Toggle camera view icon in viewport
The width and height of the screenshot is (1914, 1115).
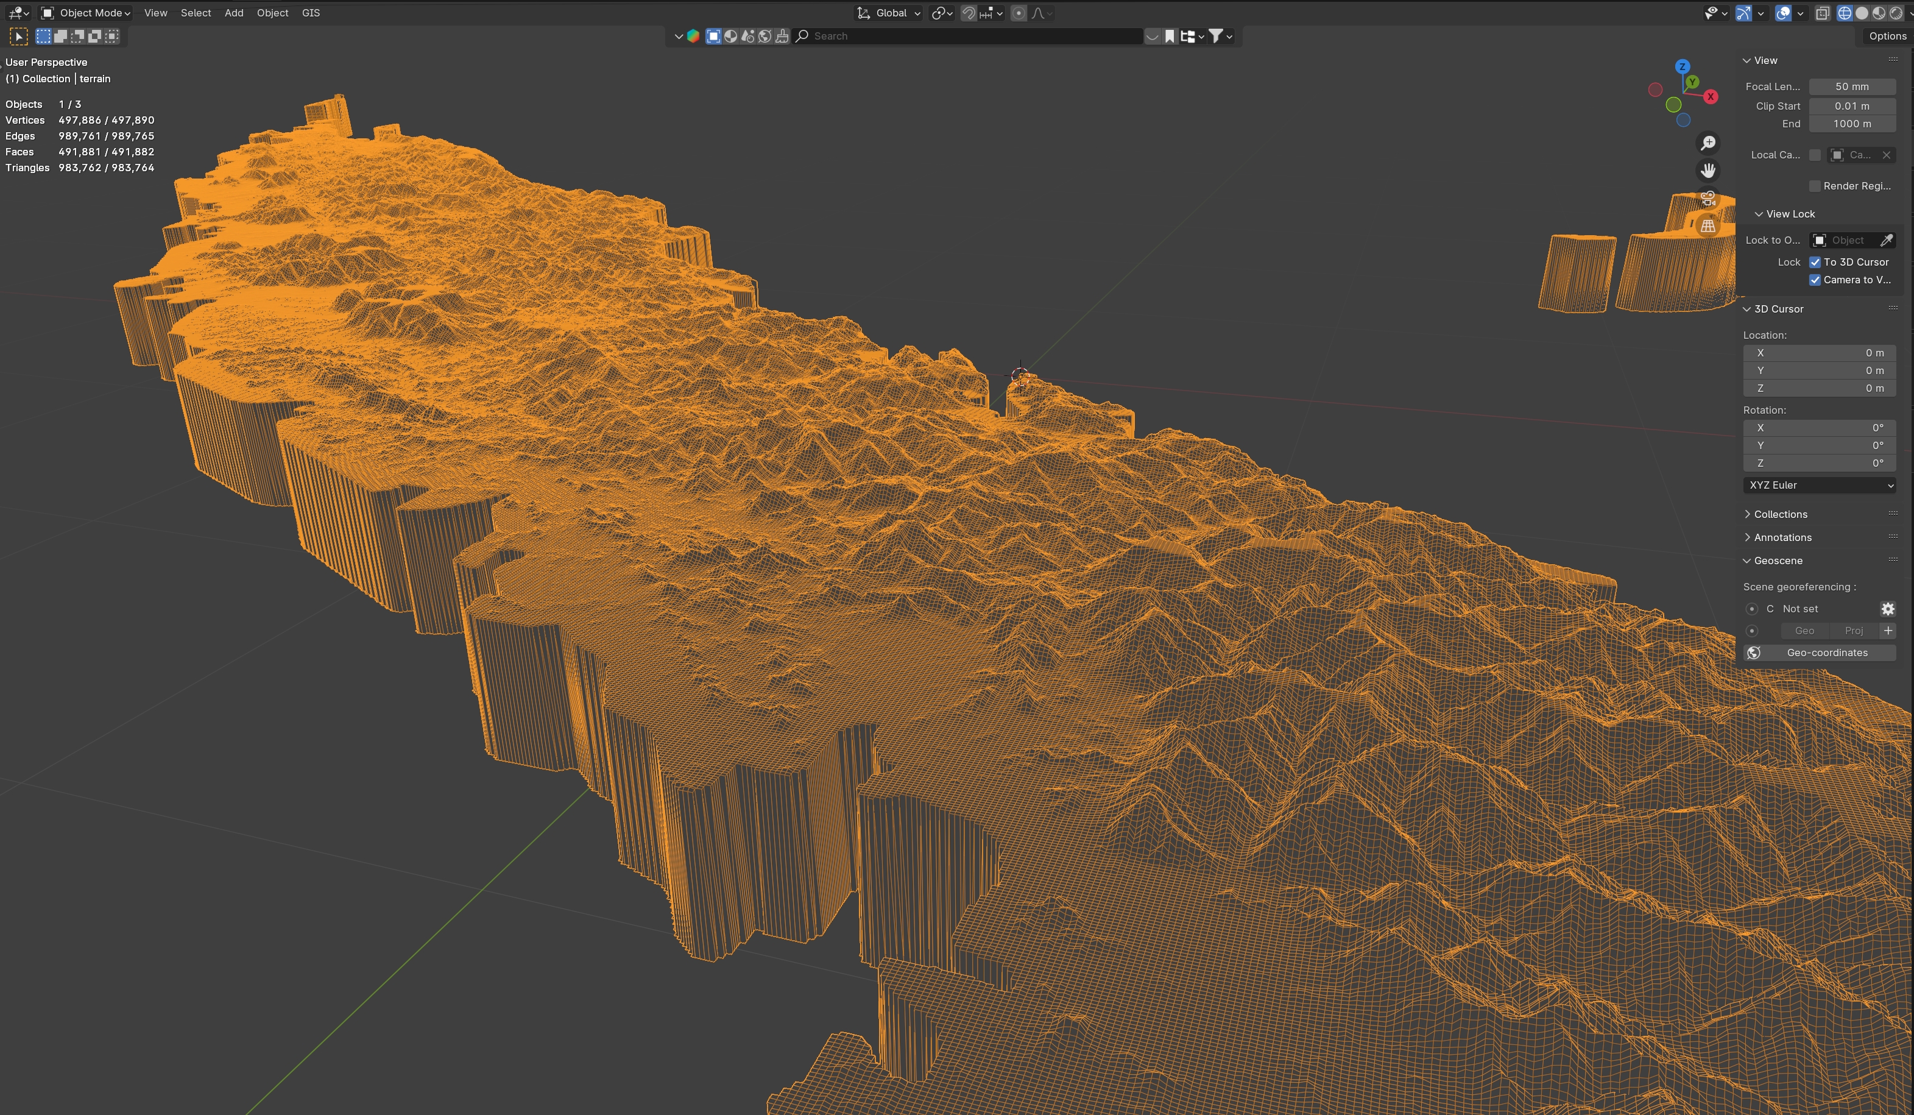coord(1708,198)
